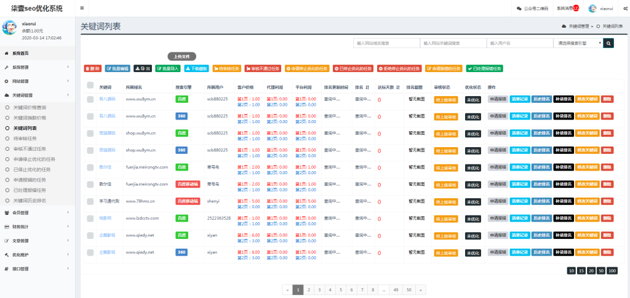Click the search magnifier button

click(608, 43)
